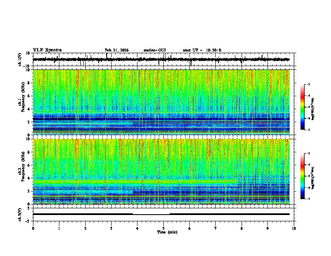This screenshot has width=331, height=256.
Task: Click the "start UT = 18:30:0" header text
Action: (x=202, y=50)
